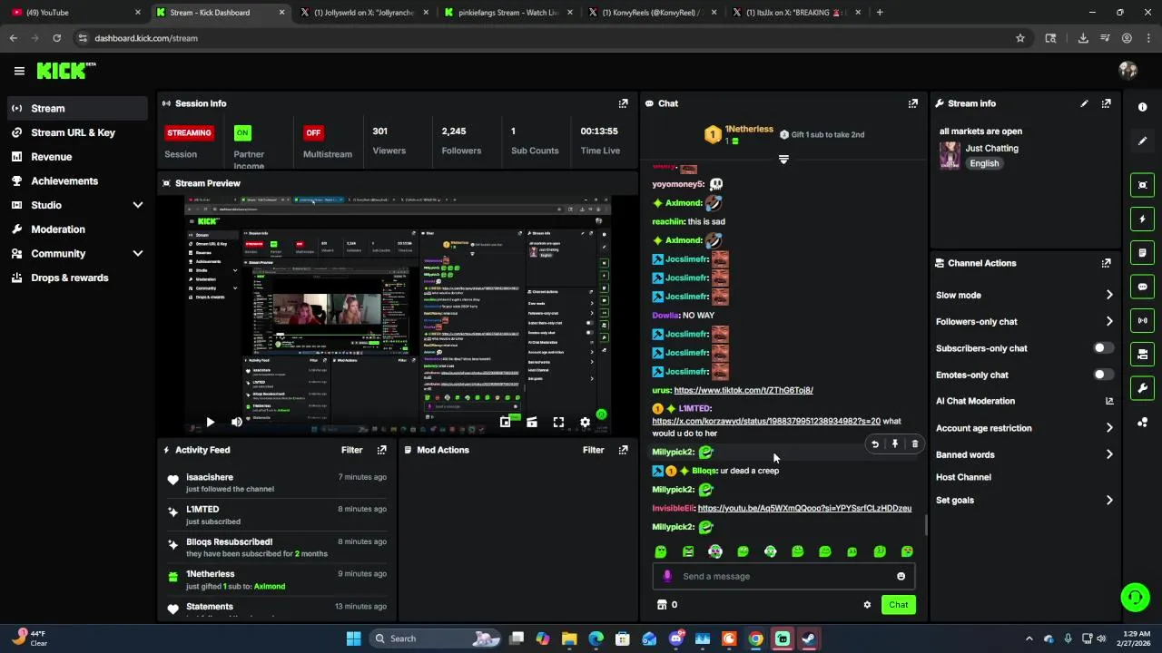Pin the hovered Millypick2 message

pyautogui.click(x=894, y=444)
